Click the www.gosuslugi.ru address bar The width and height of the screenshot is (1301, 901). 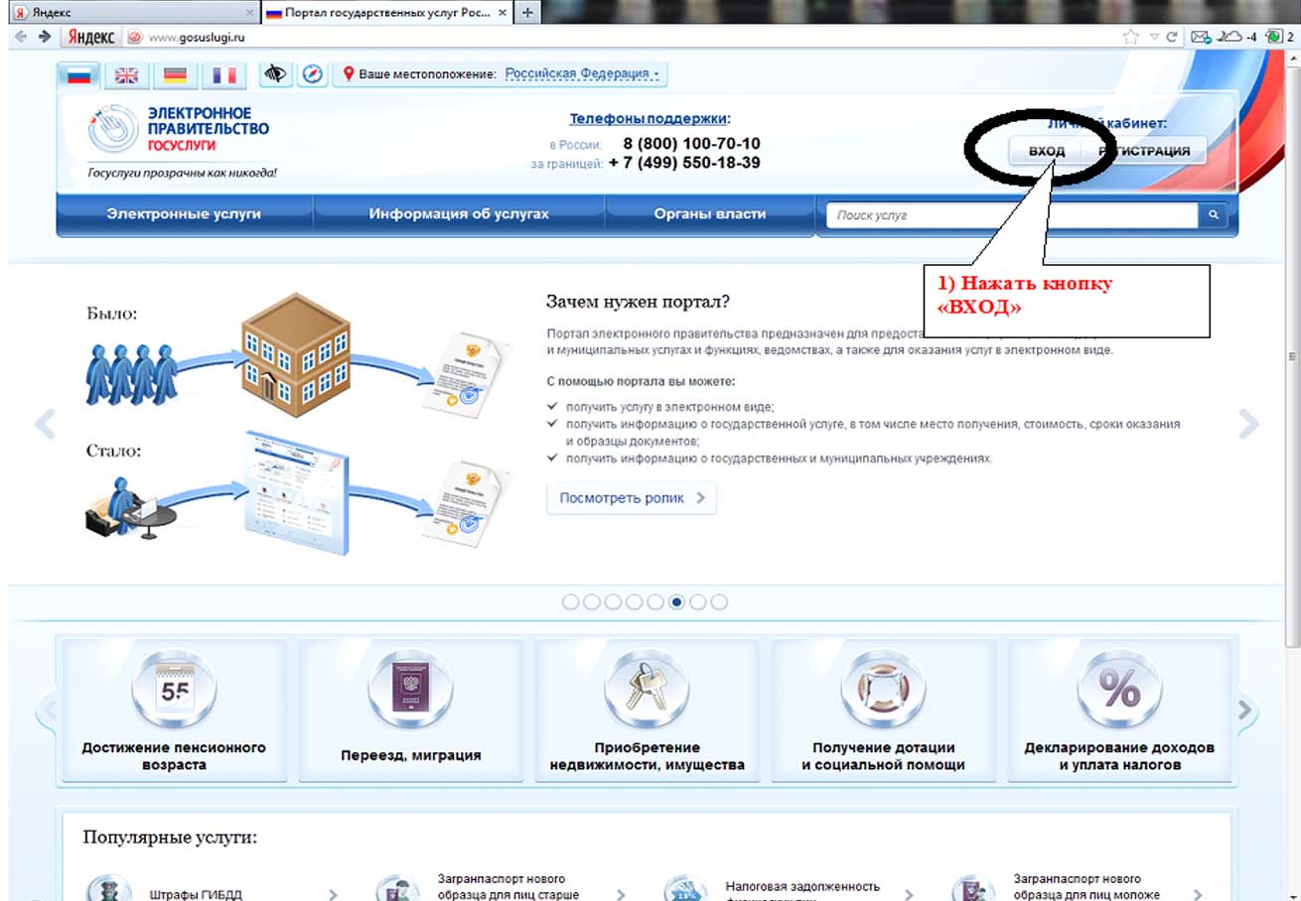pos(626,37)
